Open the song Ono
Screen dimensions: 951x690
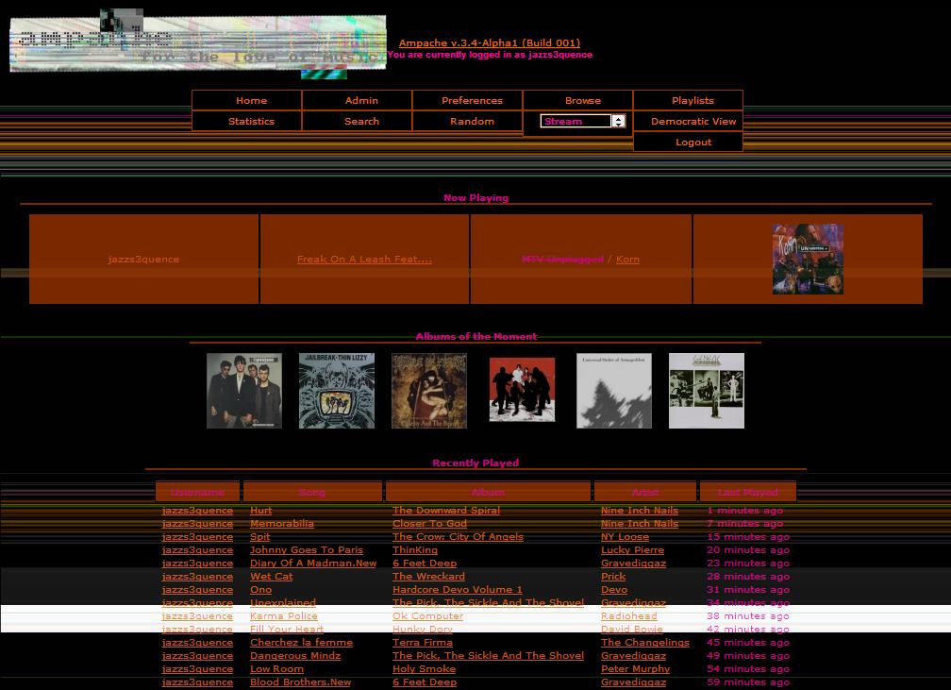tap(260, 591)
